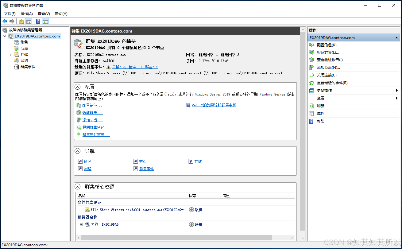Open the 帮助(H) menu
This screenshot has width=402, height=249.
click(x=61, y=14)
